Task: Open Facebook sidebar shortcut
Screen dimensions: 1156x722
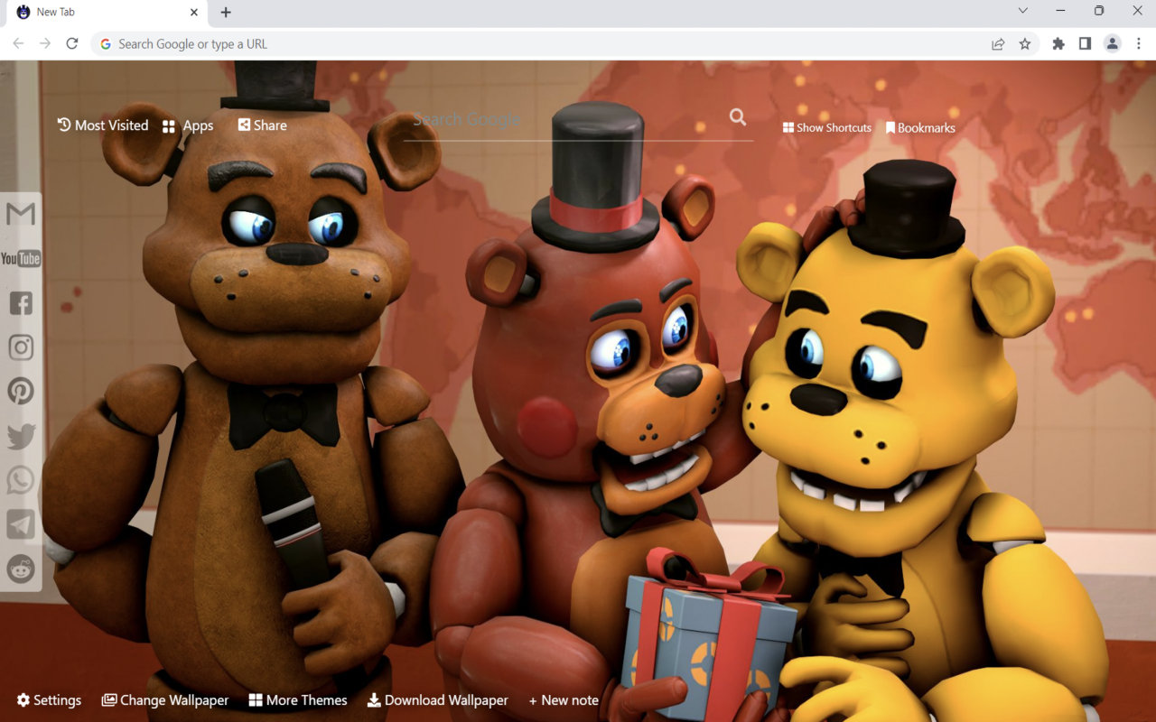Action: 21,302
